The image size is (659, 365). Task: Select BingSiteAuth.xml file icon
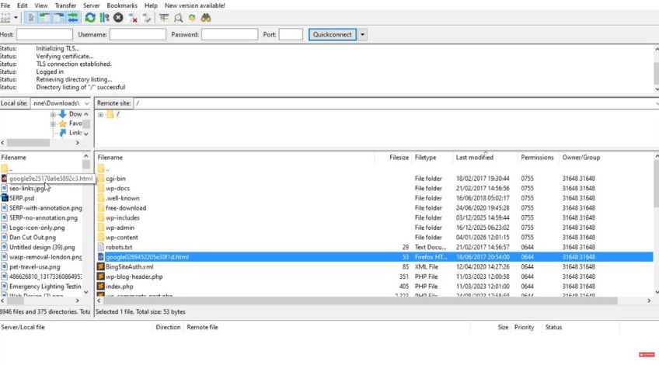pyautogui.click(x=101, y=266)
